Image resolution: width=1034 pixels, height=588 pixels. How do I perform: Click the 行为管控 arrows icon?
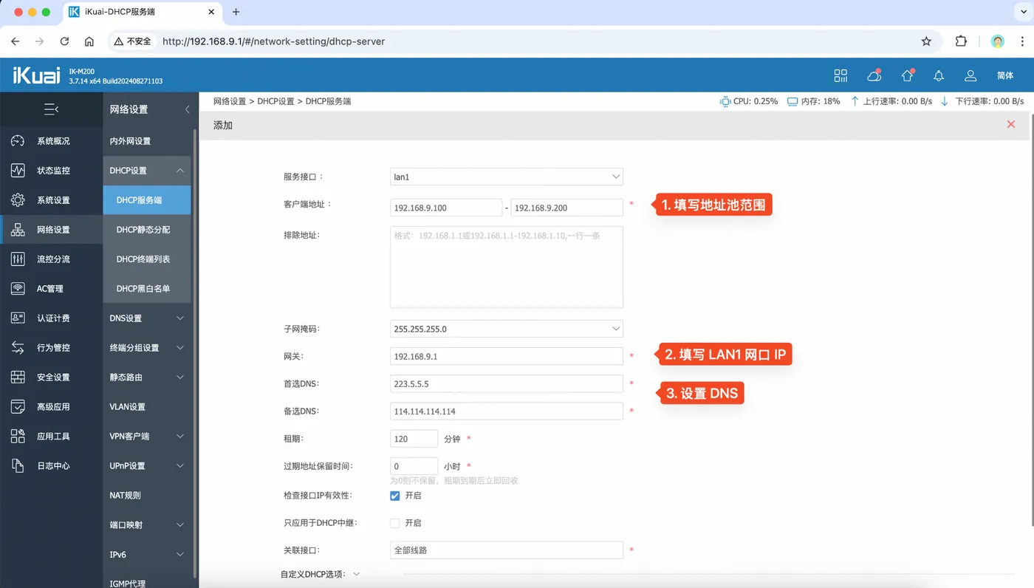tap(18, 348)
